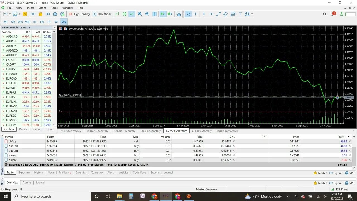Toggle Algo Trading on or off
The image size is (357, 201).
(79, 14)
